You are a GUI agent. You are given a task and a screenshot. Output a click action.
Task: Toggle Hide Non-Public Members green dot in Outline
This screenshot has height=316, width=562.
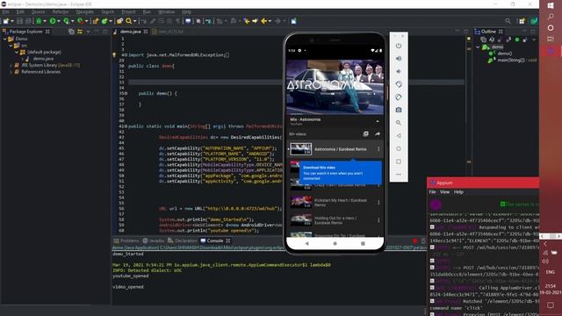(x=517, y=39)
